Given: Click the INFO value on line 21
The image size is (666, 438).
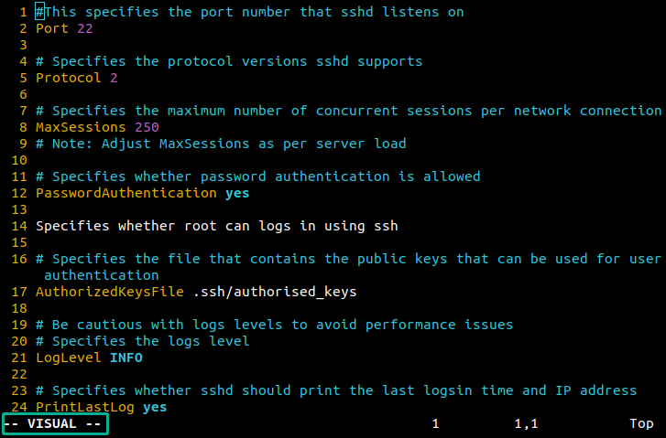Looking at the screenshot, I should [126, 358].
